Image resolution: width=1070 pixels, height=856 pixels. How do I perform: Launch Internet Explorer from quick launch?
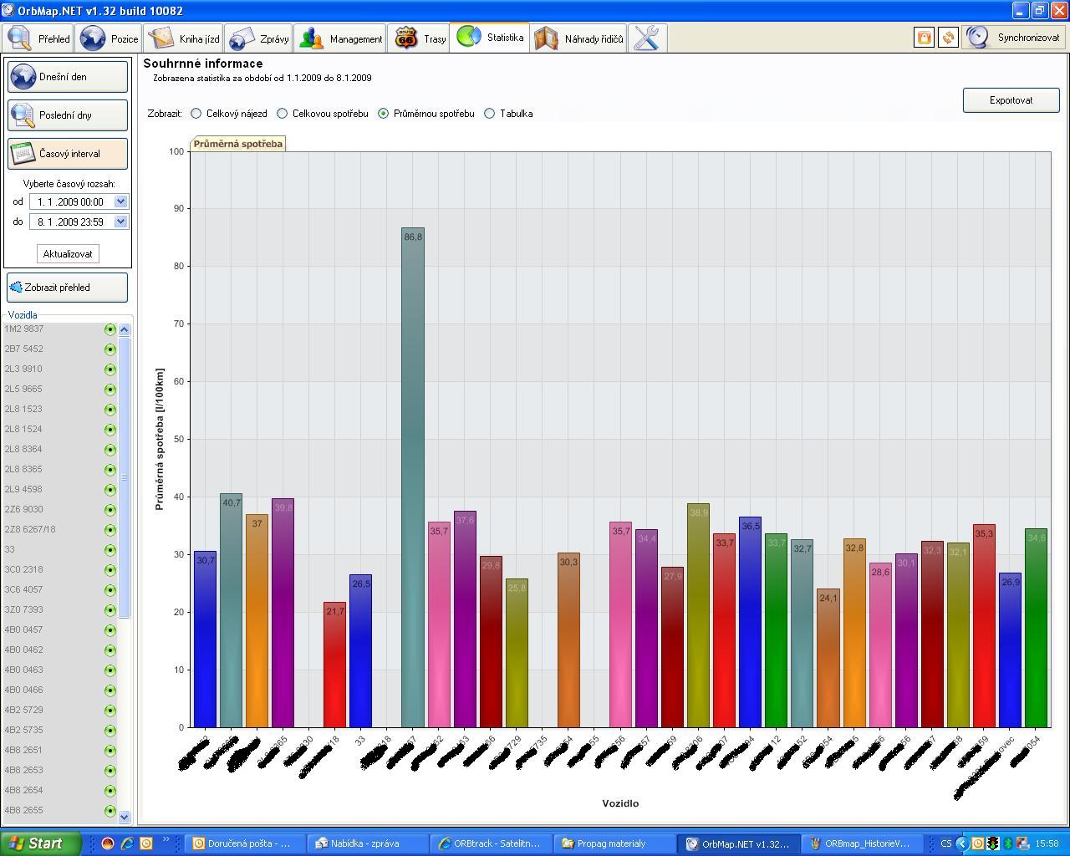point(127,843)
